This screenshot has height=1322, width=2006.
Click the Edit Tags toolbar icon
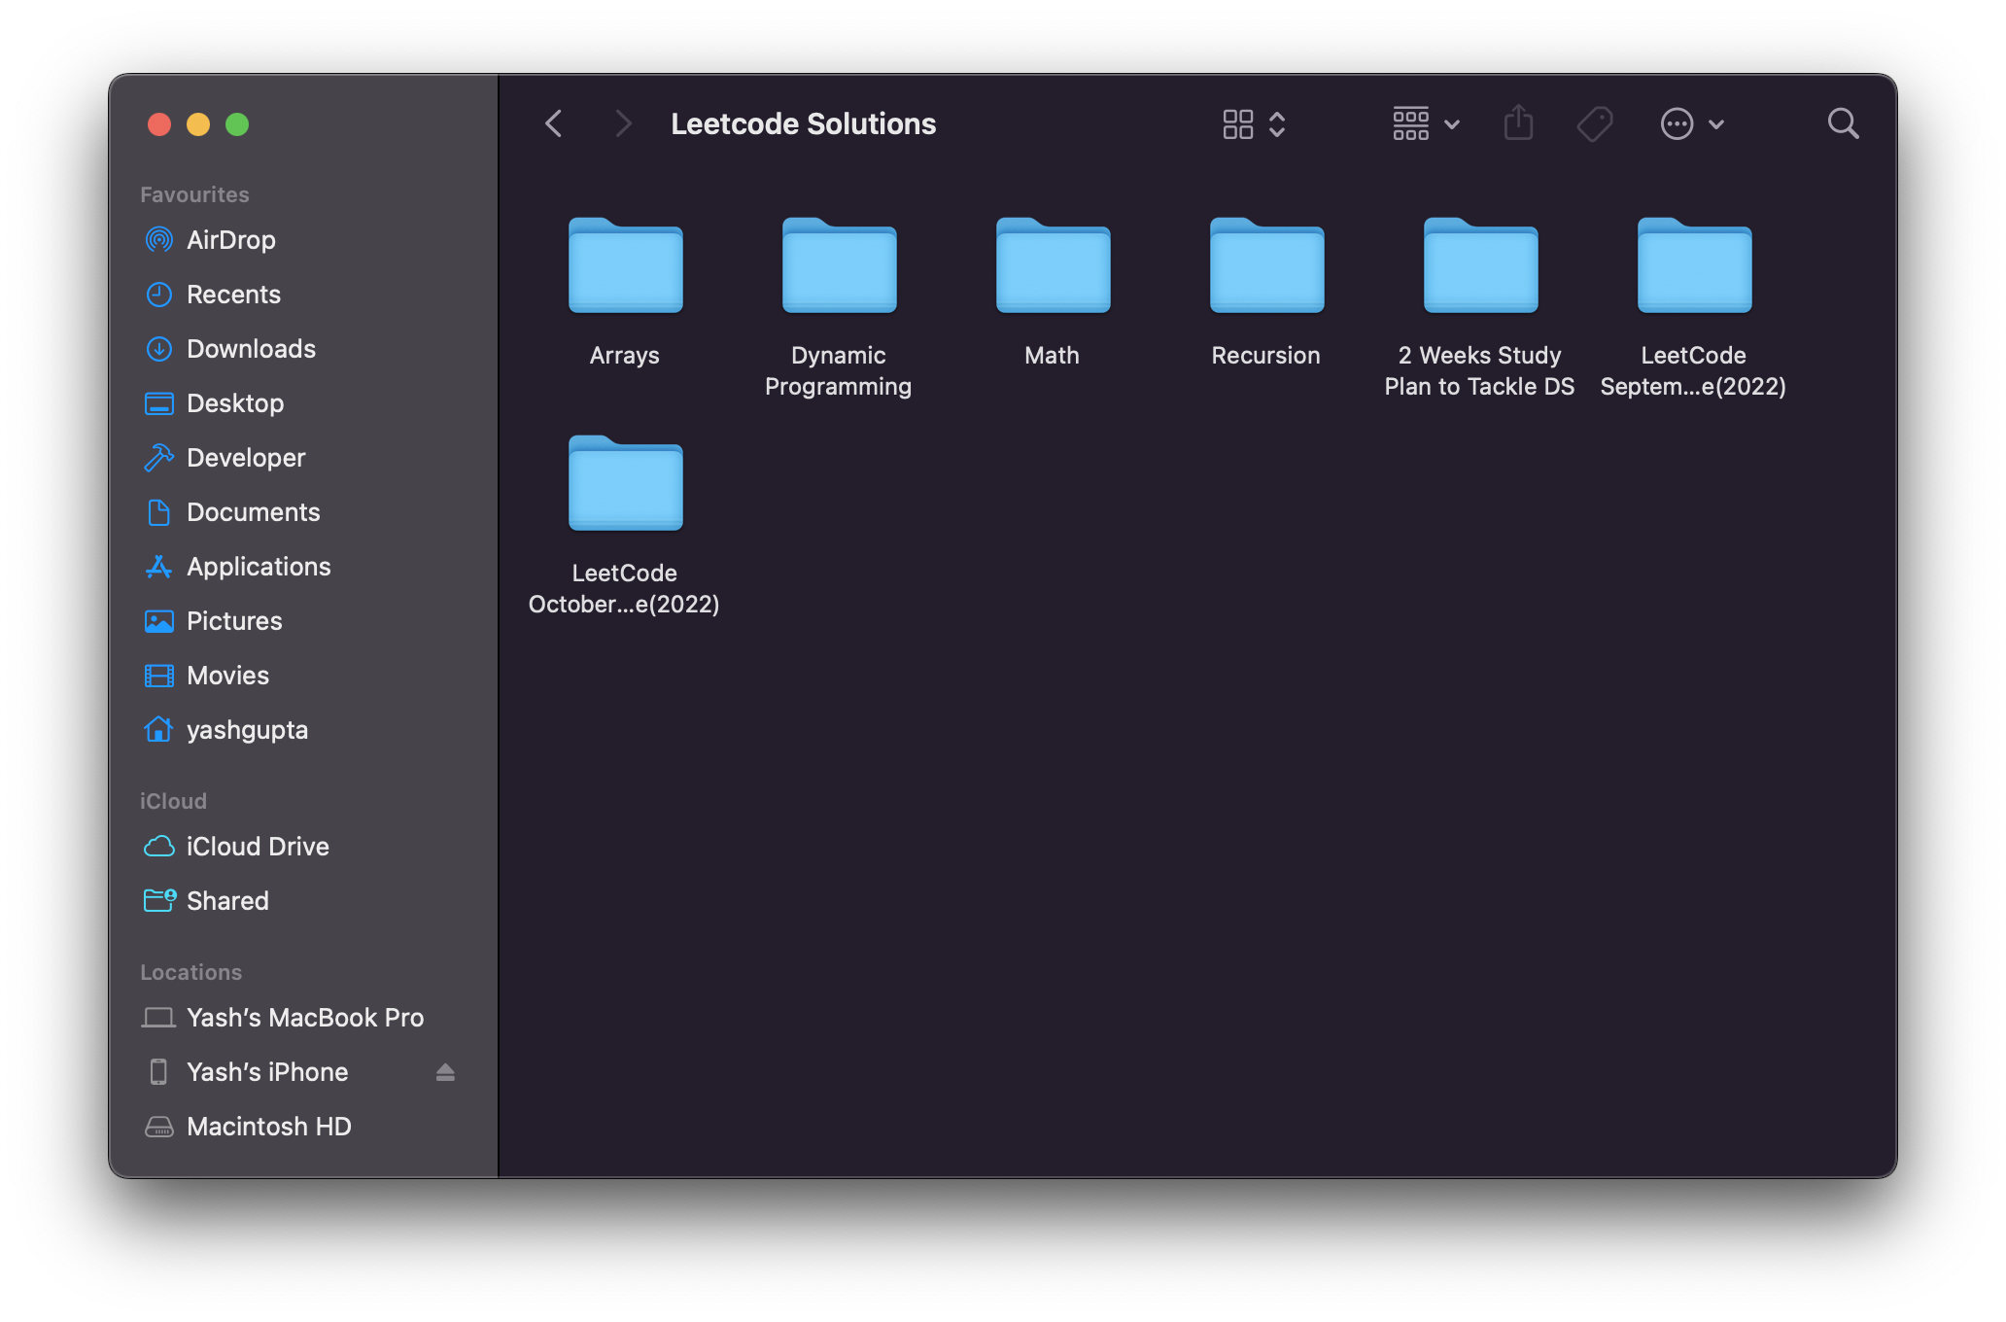point(1594,124)
